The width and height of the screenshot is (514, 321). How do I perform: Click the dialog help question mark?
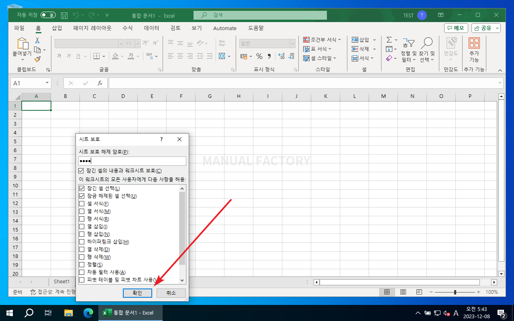tap(161, 139)
